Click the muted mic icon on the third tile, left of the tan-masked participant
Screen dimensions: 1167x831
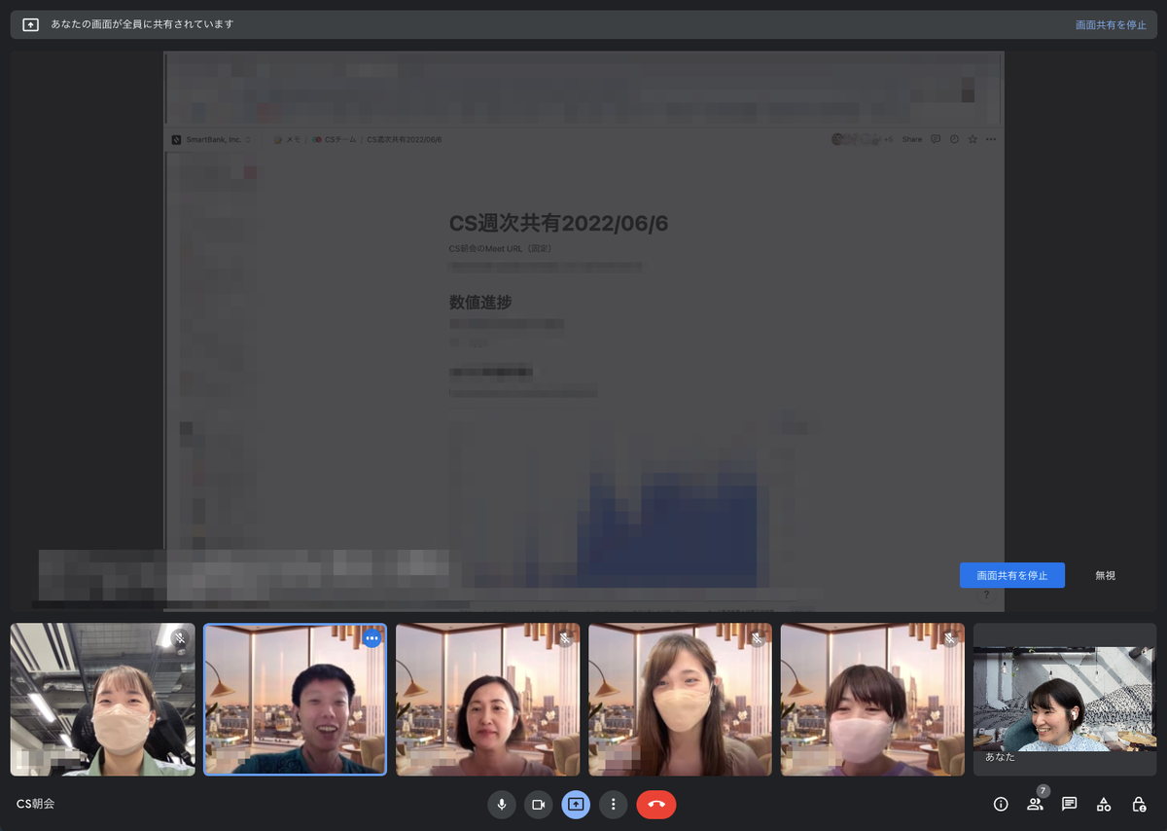pyautogui.click(x=564, y=638)
